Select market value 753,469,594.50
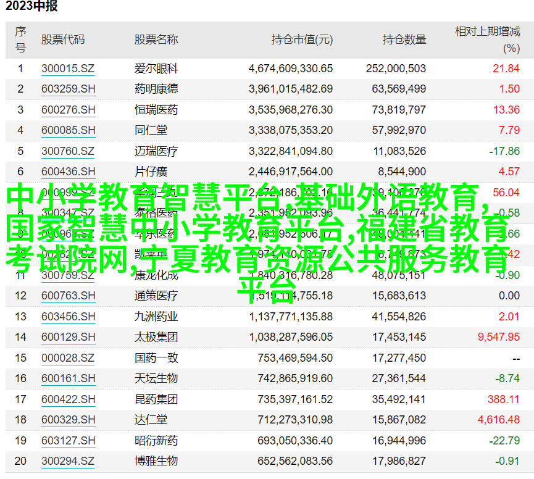This screenshot has width=534, height=479. tap(295, 358)
